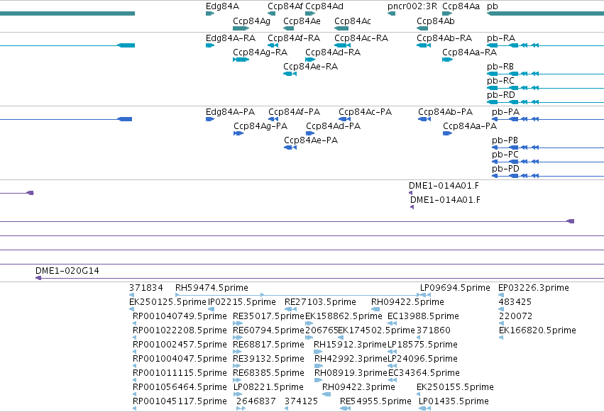604x412 pixels.
Task: Click the EK250125.5prime EST label
Action: (168, 302)
